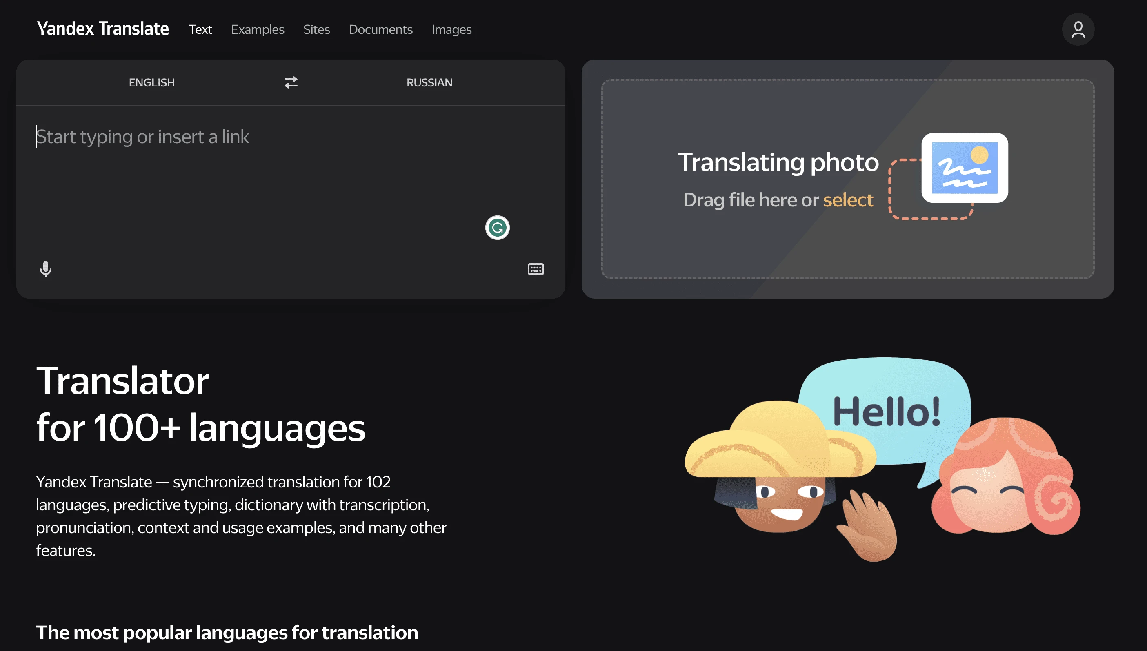Click the Text tab in navigation
1147x651 pixels.
coord(200,29)
